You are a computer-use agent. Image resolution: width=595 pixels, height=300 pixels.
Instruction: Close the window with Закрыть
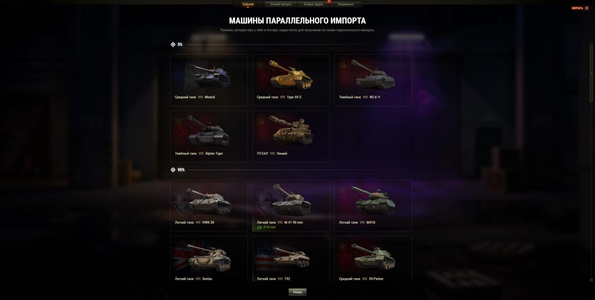(580, 8)
